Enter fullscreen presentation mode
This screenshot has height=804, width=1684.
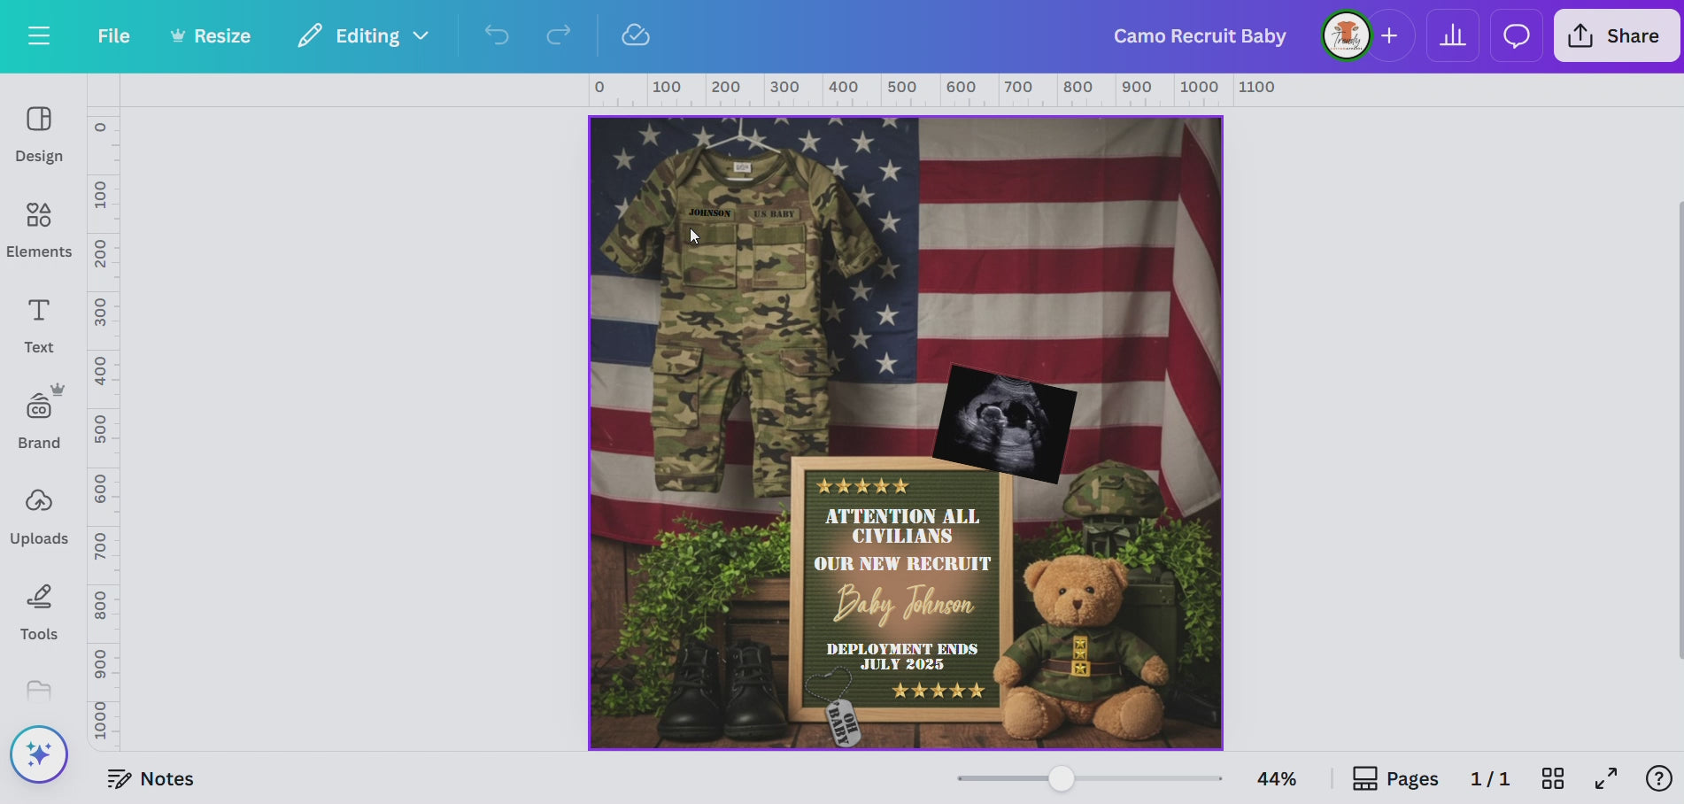[x=1606, y=779]
